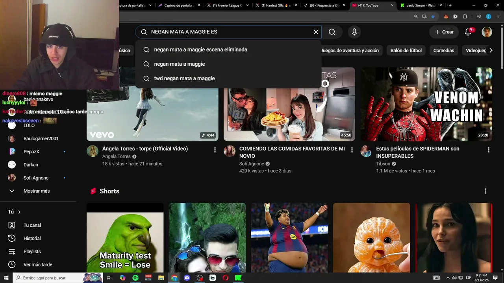Choose suggestion 'negan mata a maggie escena eliminada'
504x283 pixels.
pos(228,50)
